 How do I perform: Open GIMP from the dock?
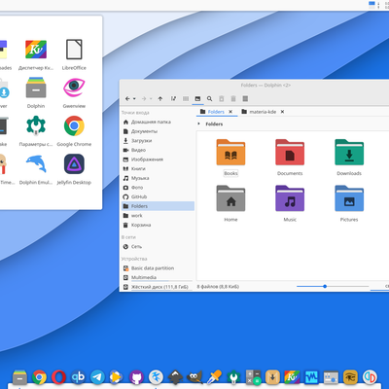coord(194,377)
